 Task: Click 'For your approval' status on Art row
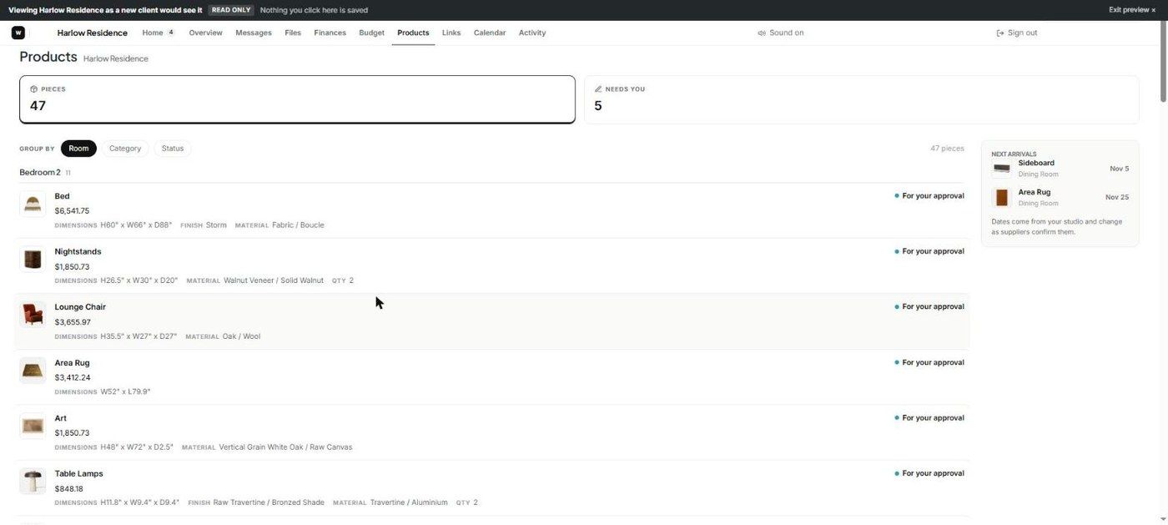tap(929, 418)
